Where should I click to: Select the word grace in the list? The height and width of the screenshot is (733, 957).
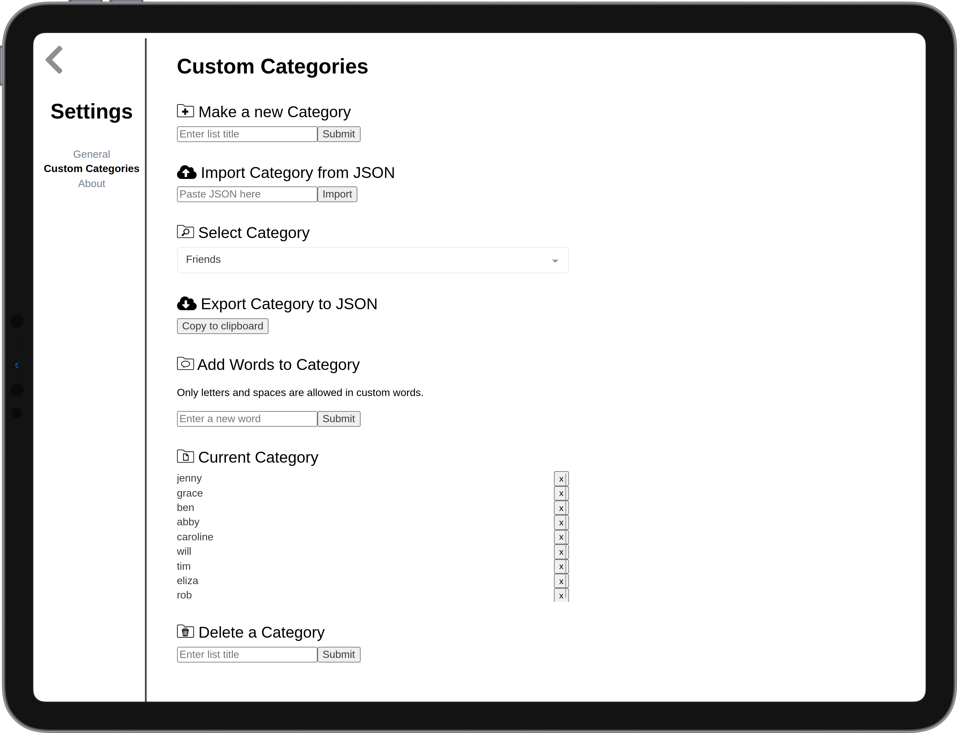[x=190, y=493]
